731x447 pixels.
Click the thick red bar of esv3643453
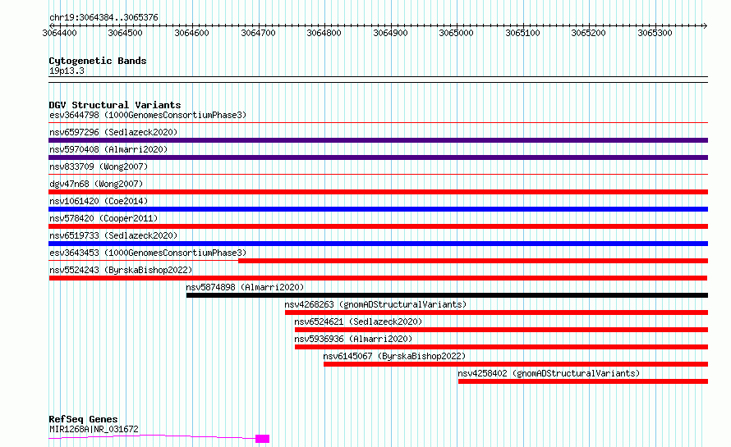pyautogui.click(x=473, y=261)
